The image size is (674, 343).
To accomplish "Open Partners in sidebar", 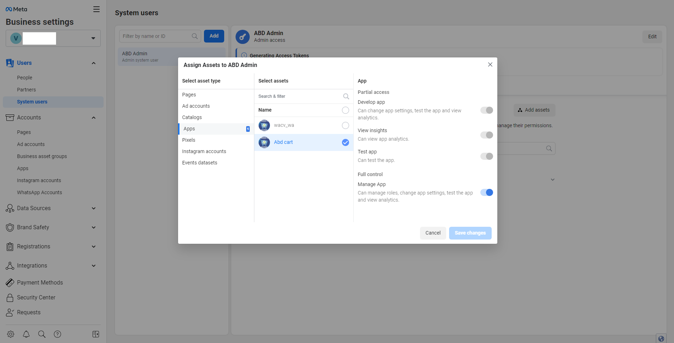I will 26,90.
